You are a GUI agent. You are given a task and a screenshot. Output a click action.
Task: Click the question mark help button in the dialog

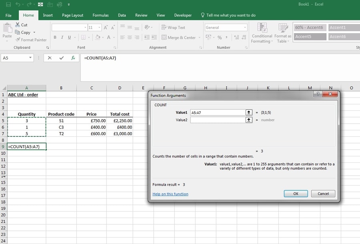pos(318,94)
